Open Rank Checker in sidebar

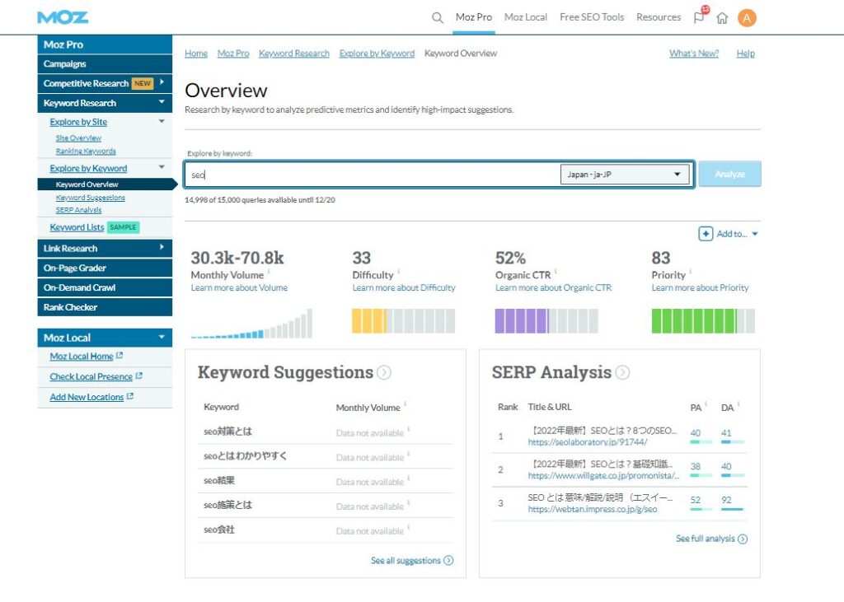point(105,307)
